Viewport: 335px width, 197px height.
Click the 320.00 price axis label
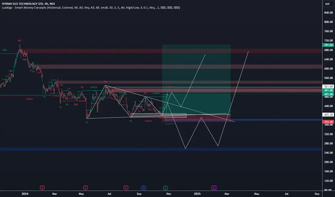329,134
